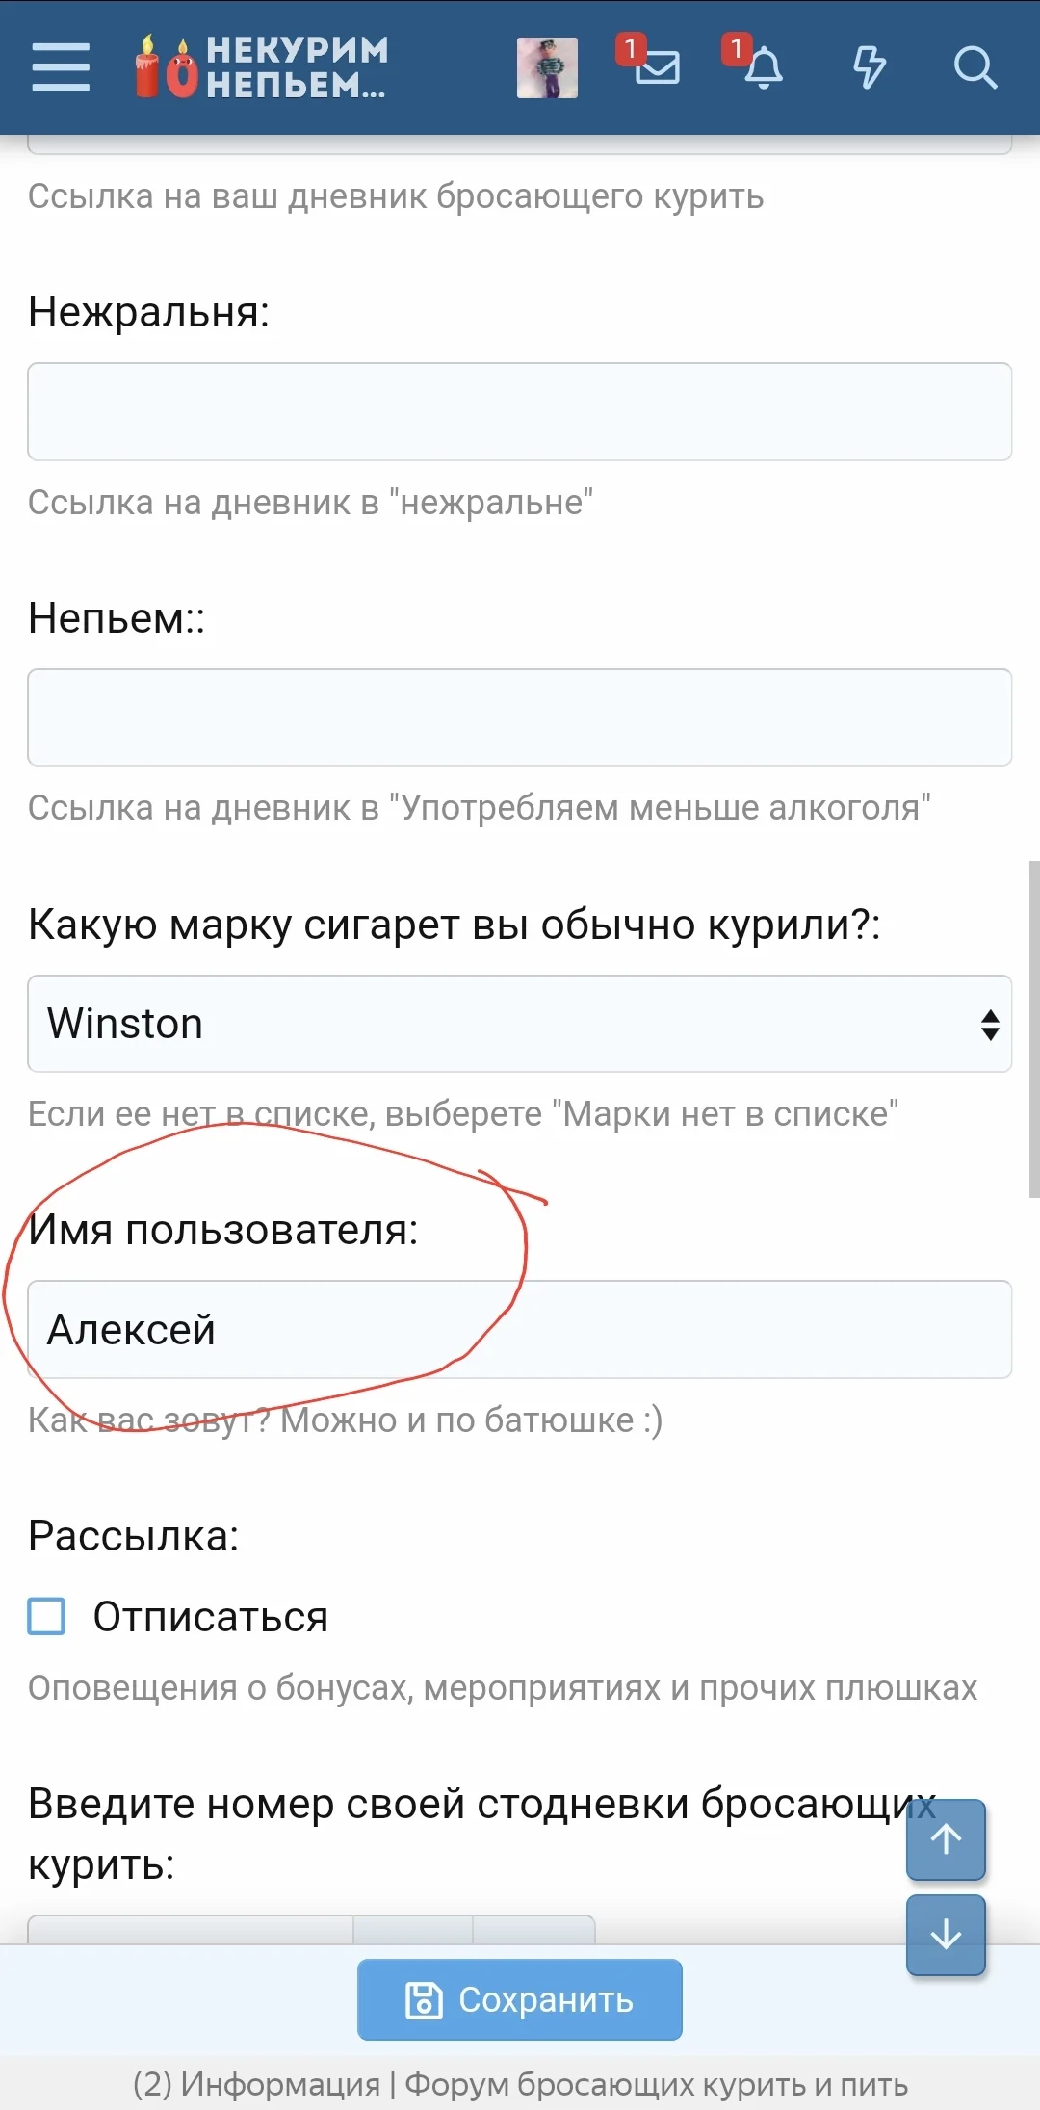This screenshot has width=1040, height=2110.
Task: Open forum search with magnifier icon
Action: point(975,67)
